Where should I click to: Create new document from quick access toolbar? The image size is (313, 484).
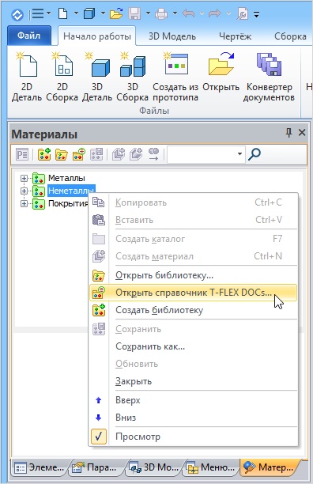point(63,13)
